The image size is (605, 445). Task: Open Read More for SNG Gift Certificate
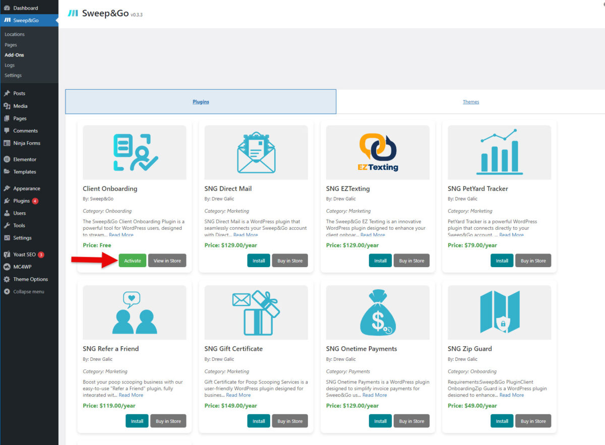click(x=238, y=395)
